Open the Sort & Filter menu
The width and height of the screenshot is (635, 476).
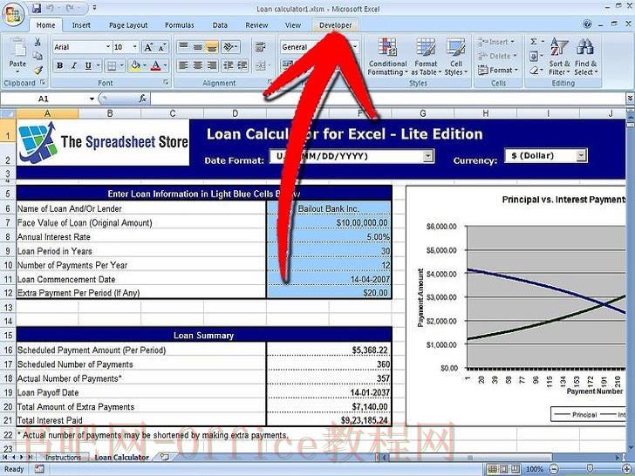pyautogui.click(x=559, y=57)
